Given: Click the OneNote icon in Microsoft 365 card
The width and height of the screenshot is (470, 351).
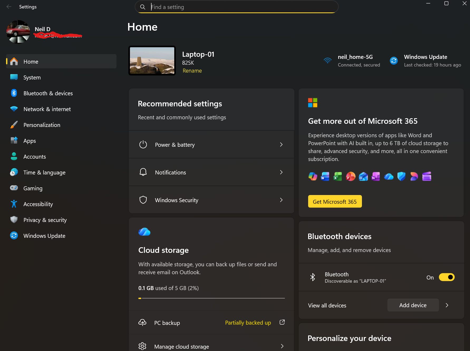Looking at the screenshot, I should click(376, 176).
